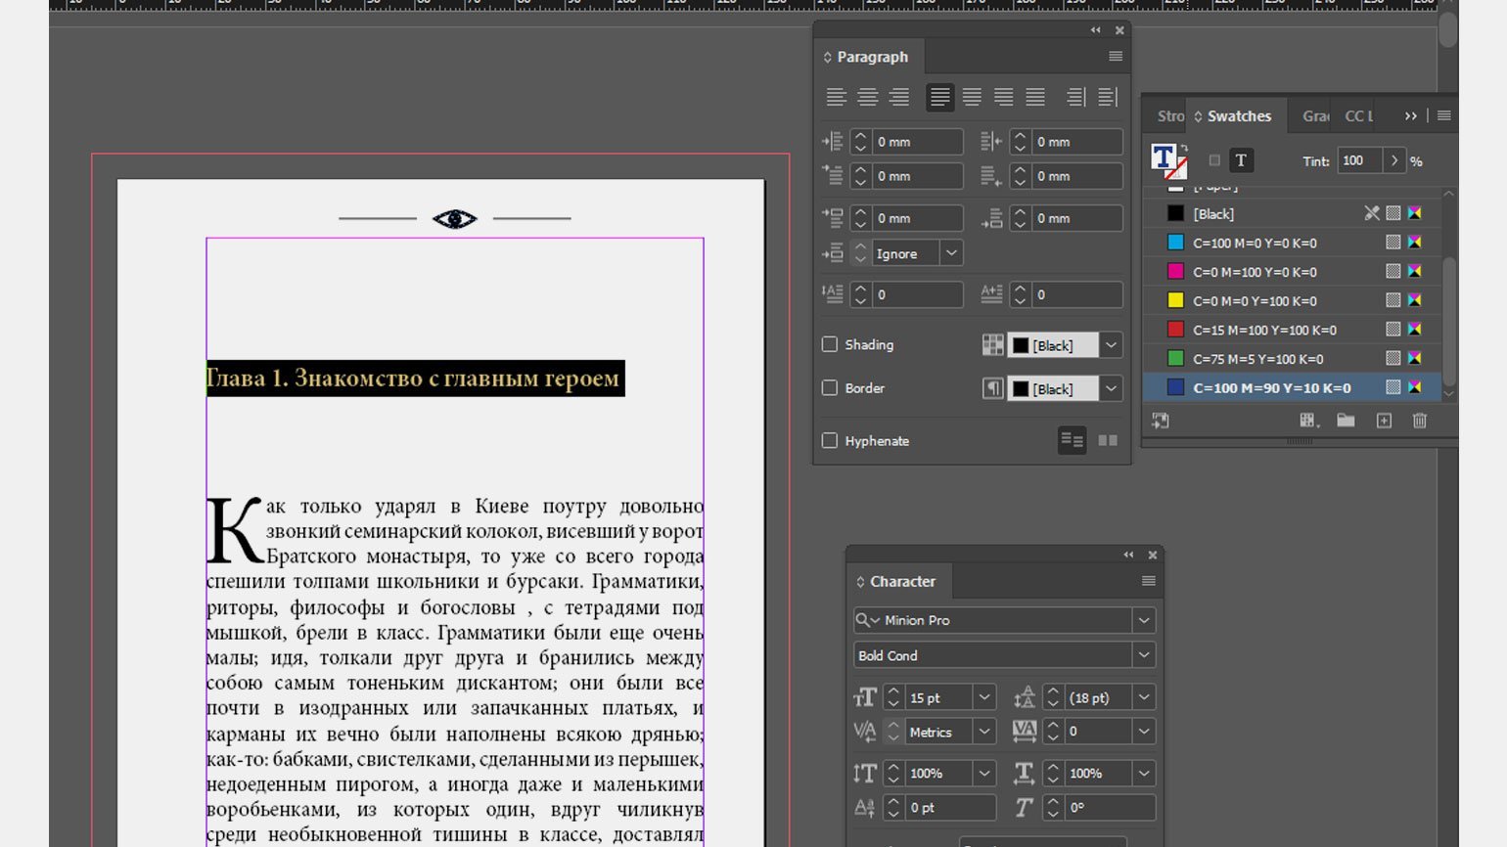Select the red C=15 M=100 Y=100 swatch
This screenshot has width=1507, height=847.
(1264, 330)
